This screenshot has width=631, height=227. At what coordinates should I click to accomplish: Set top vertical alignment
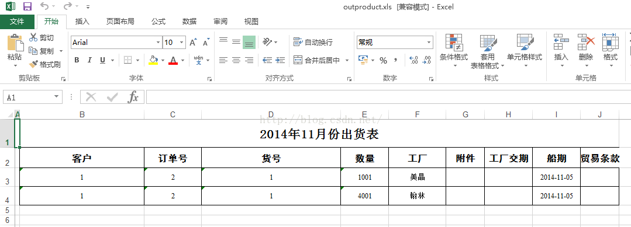coord(223,41)
